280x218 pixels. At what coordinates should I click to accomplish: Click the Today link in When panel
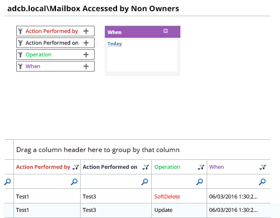pyautogui.click(x=115, y=44)
